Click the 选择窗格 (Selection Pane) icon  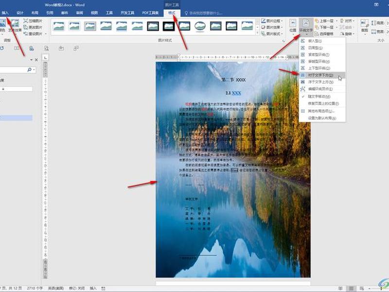click(x=317, y=34)
